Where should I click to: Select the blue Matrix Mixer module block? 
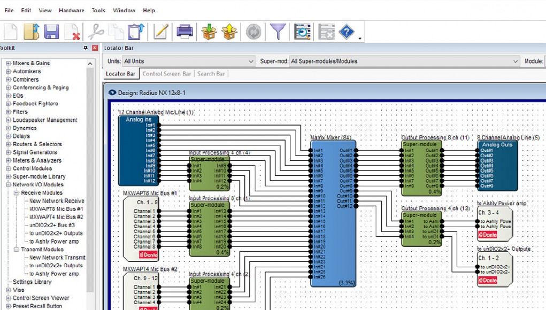(333, 214)
